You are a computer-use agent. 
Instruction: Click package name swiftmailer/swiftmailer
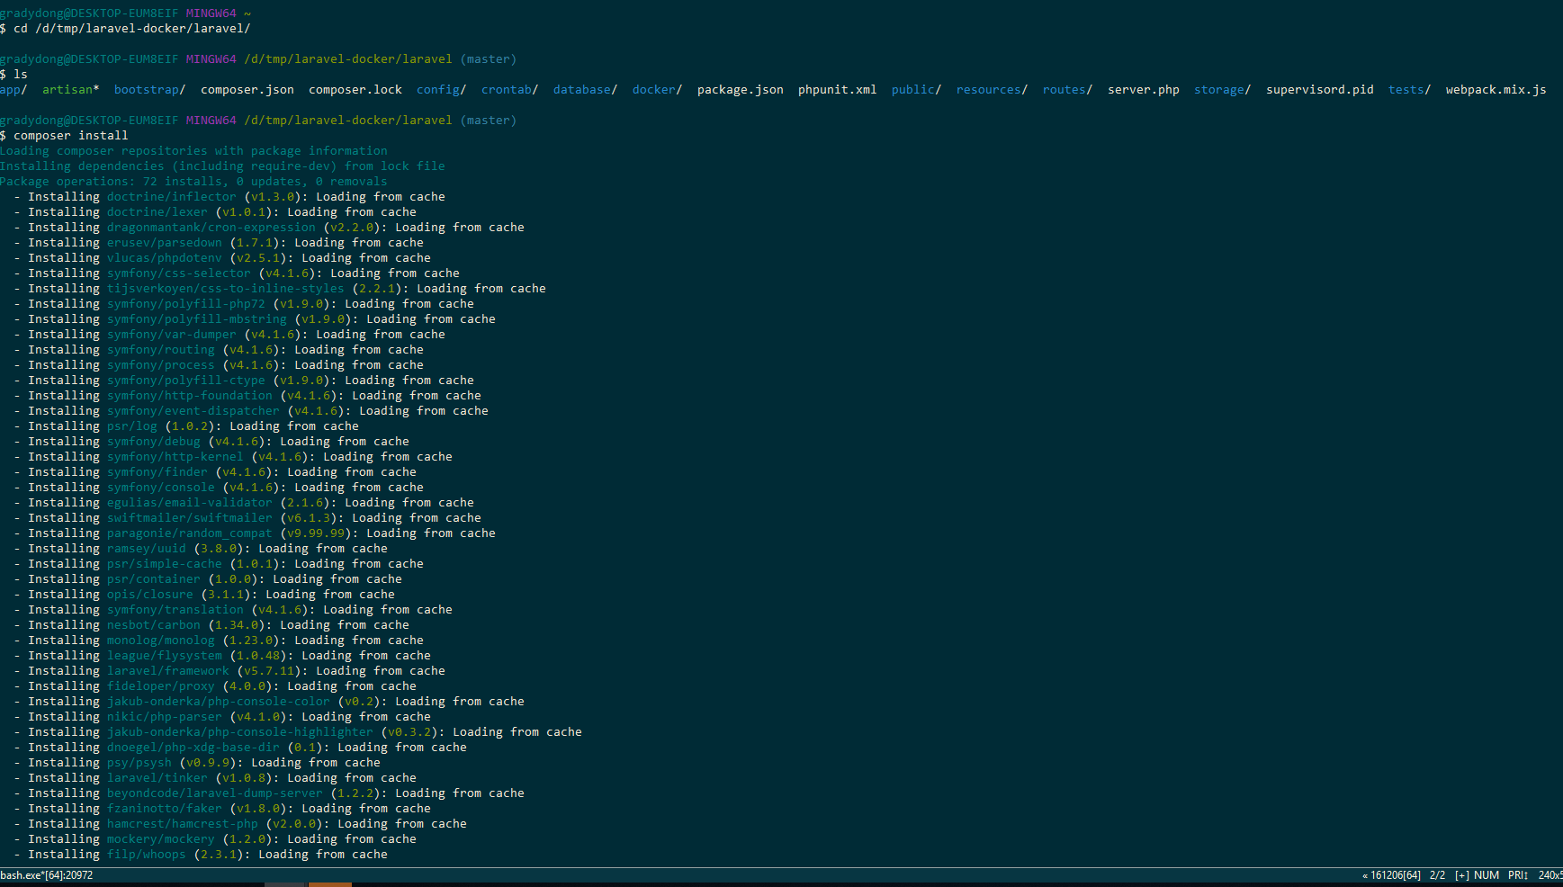click(190, 518)
